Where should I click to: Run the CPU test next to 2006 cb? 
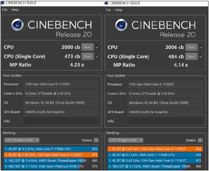191,47
